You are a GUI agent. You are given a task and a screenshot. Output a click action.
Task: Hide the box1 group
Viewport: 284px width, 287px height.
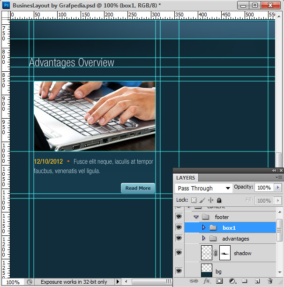pyautogui.click(x=179, y=227)
